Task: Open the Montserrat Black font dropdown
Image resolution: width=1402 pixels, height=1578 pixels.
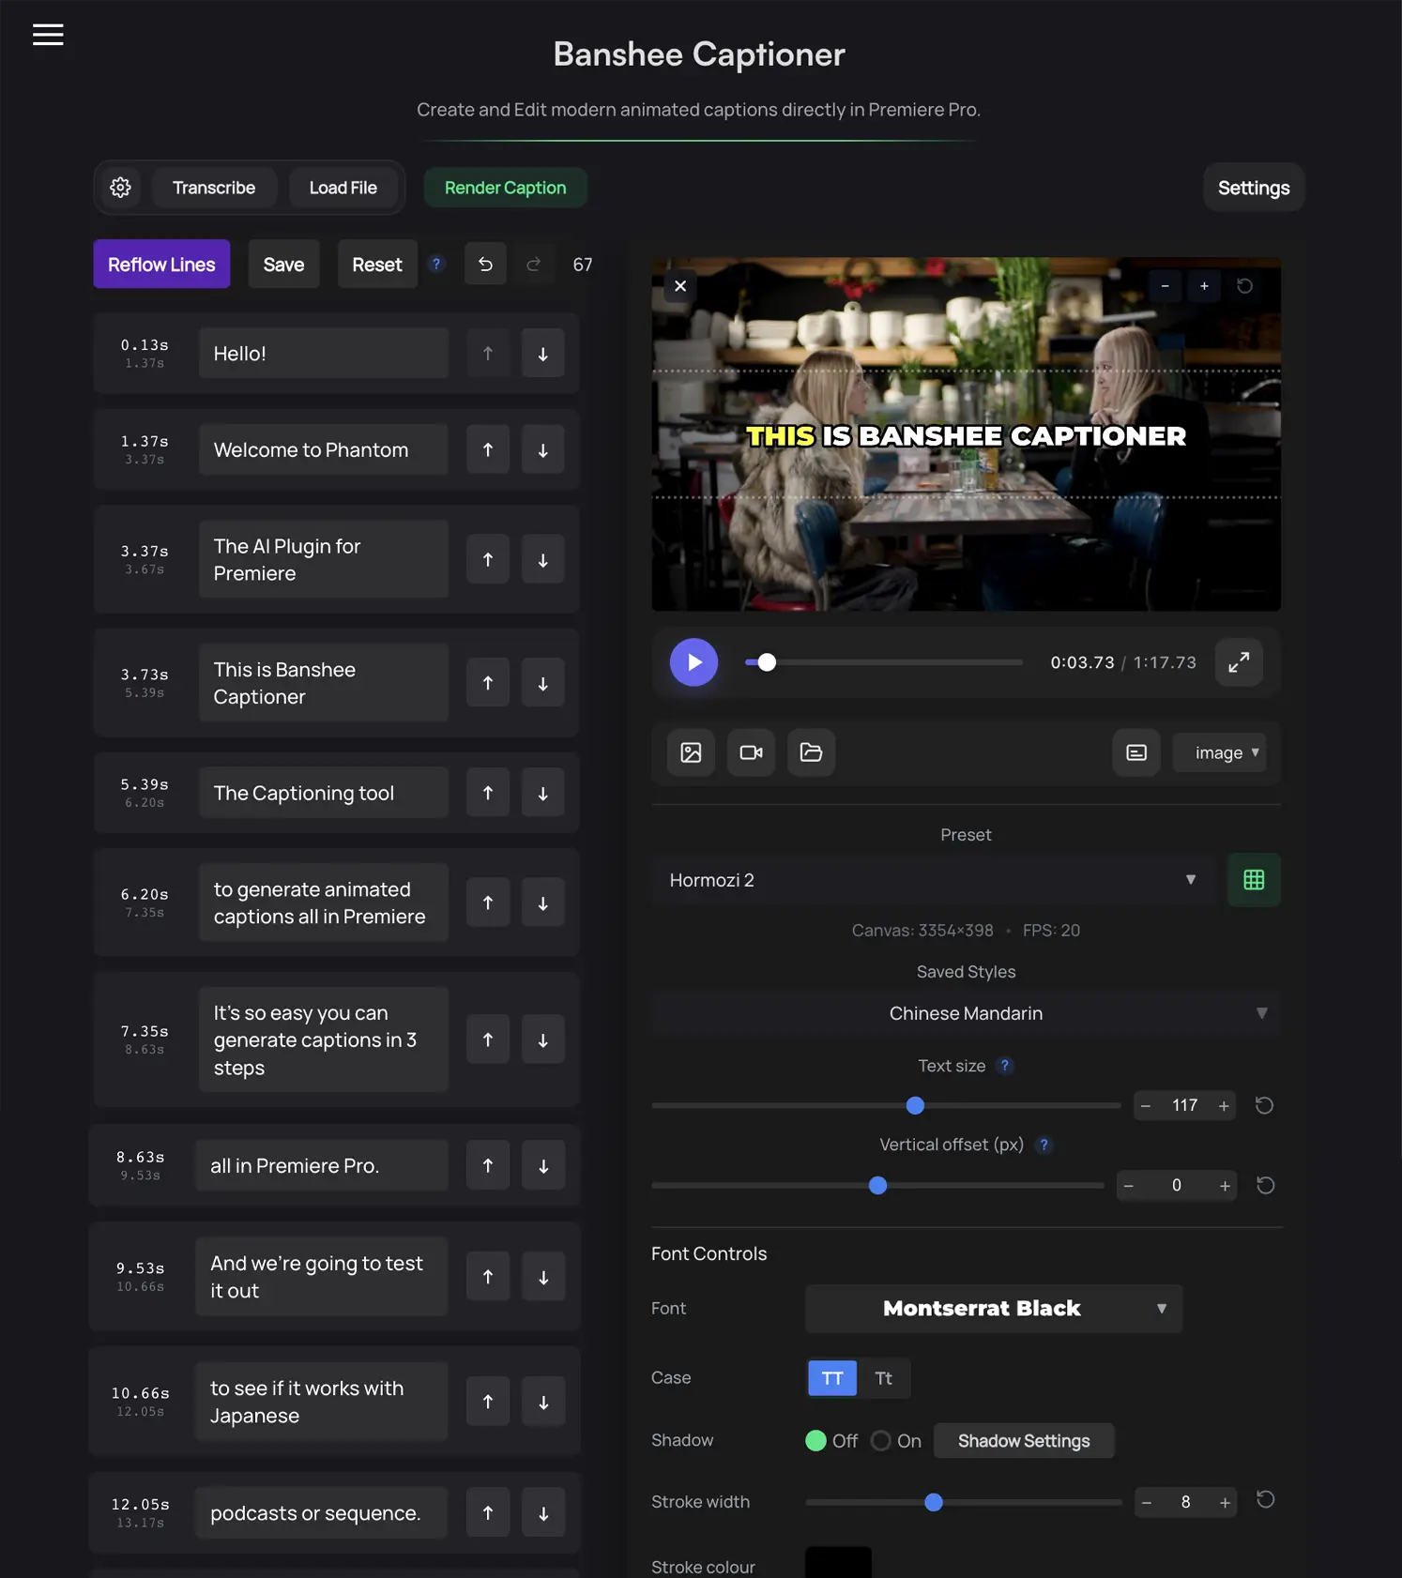Action: point(994,1309)
